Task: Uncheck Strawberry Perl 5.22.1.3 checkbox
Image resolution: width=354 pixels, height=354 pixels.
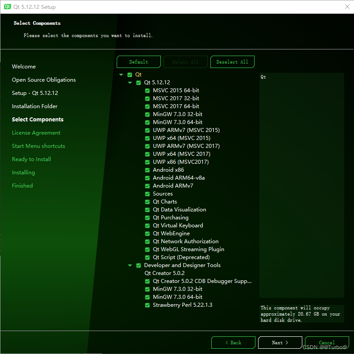Action: (147, 305)
